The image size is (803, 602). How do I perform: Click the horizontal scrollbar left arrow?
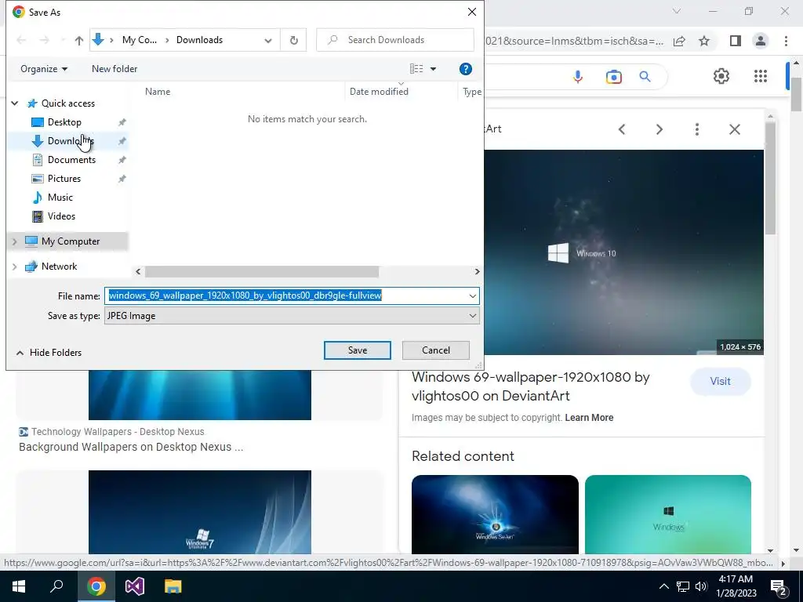[138, 272]
